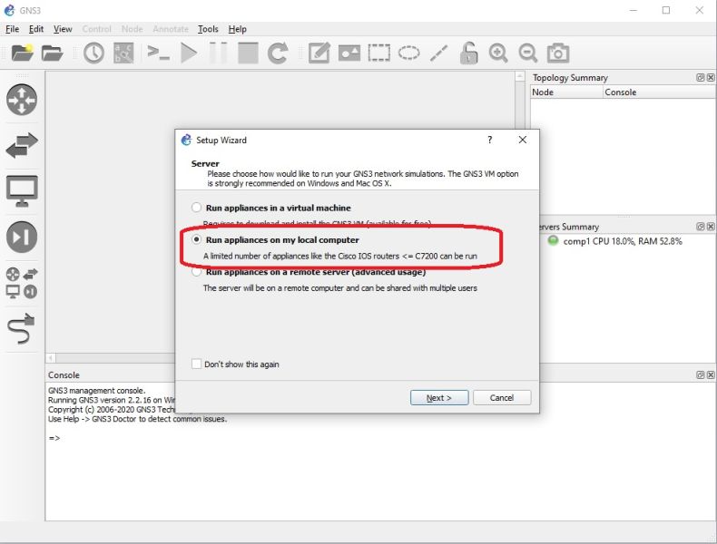Click the New blank project icon
The width and height of the screenshot is (717, 544).
[22, 53]
